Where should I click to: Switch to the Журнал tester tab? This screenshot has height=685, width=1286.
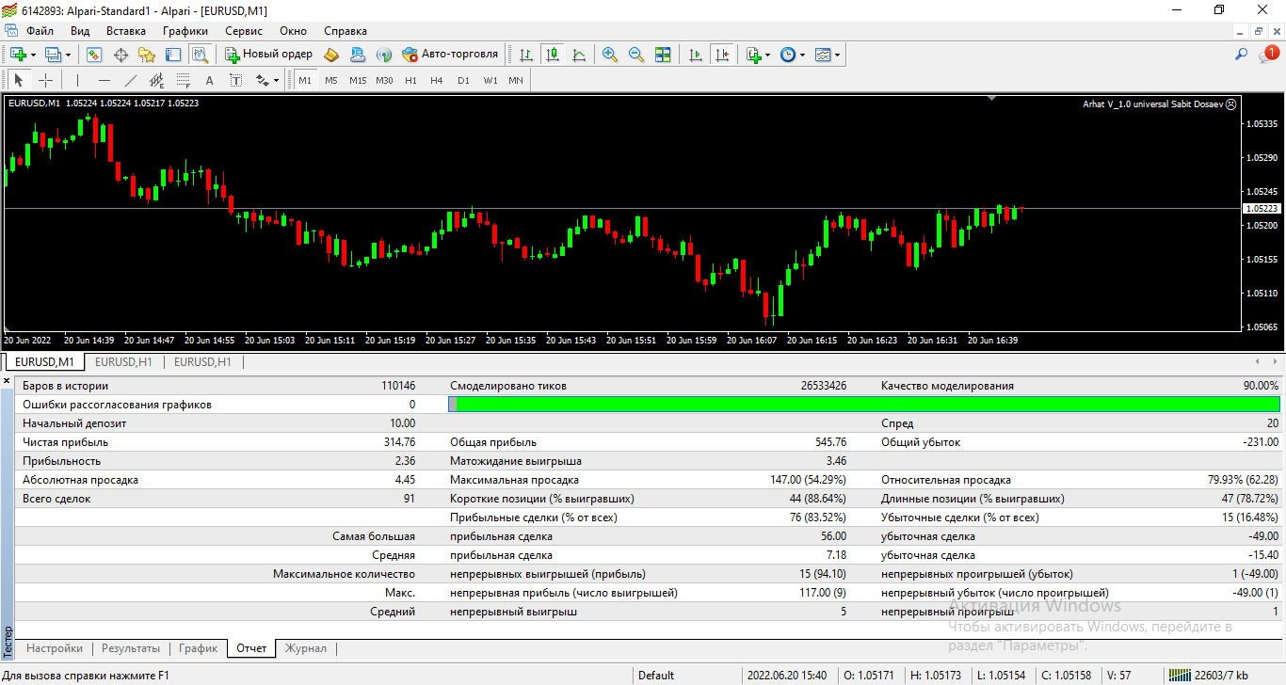[x=306, y=648]
